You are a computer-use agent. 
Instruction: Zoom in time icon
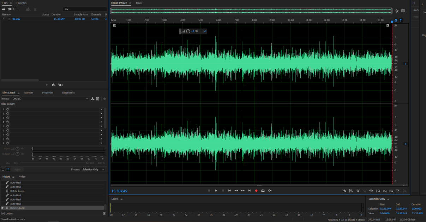tap(358, 191)
